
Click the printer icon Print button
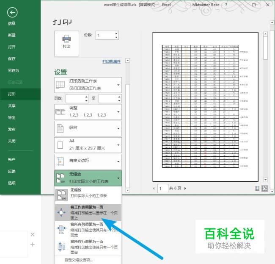tap(67, 43)
